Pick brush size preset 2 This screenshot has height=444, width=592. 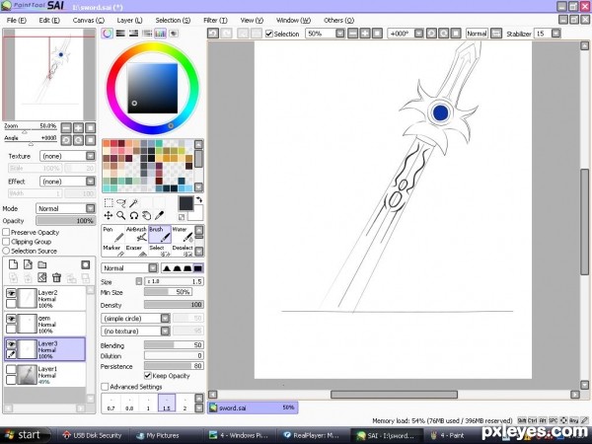(x=185, y=404)
